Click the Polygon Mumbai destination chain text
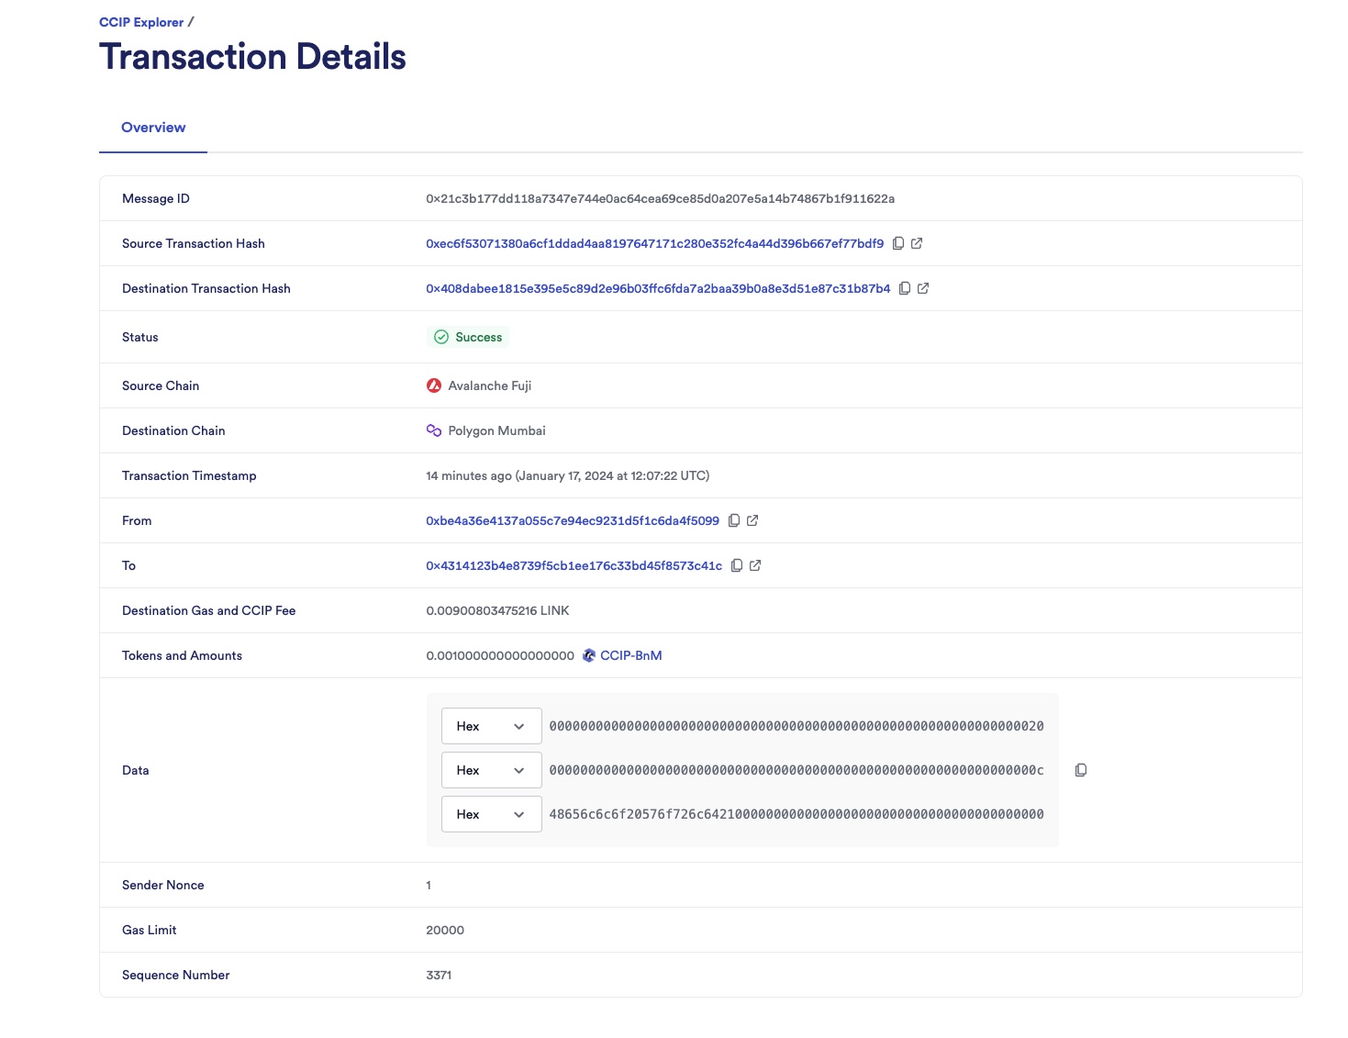Image resolution: width=1348 pixels, height=1038 pixels. [x=496, y=430]
